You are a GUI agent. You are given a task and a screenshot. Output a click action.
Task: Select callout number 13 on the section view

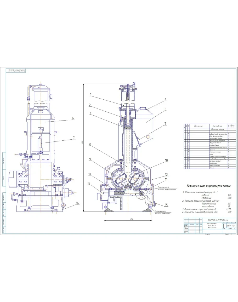click(90, 174)
